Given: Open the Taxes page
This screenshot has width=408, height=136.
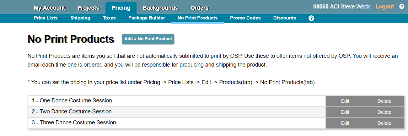Looking at the screenshot, I should pos(109,18).
